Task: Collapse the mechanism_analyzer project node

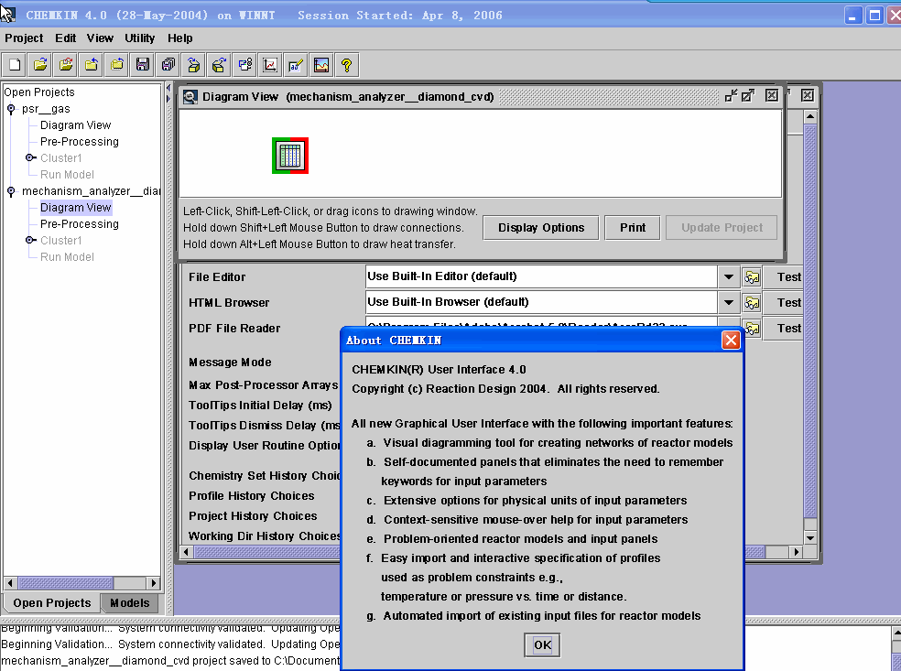Action: pyautogui.click(x=11, y=190)
